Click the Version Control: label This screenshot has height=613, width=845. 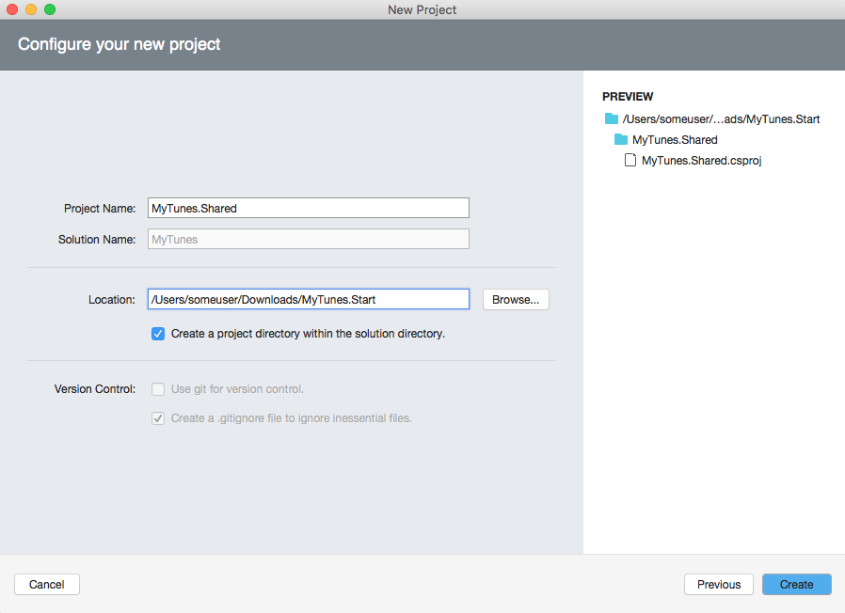click(95, 389)
